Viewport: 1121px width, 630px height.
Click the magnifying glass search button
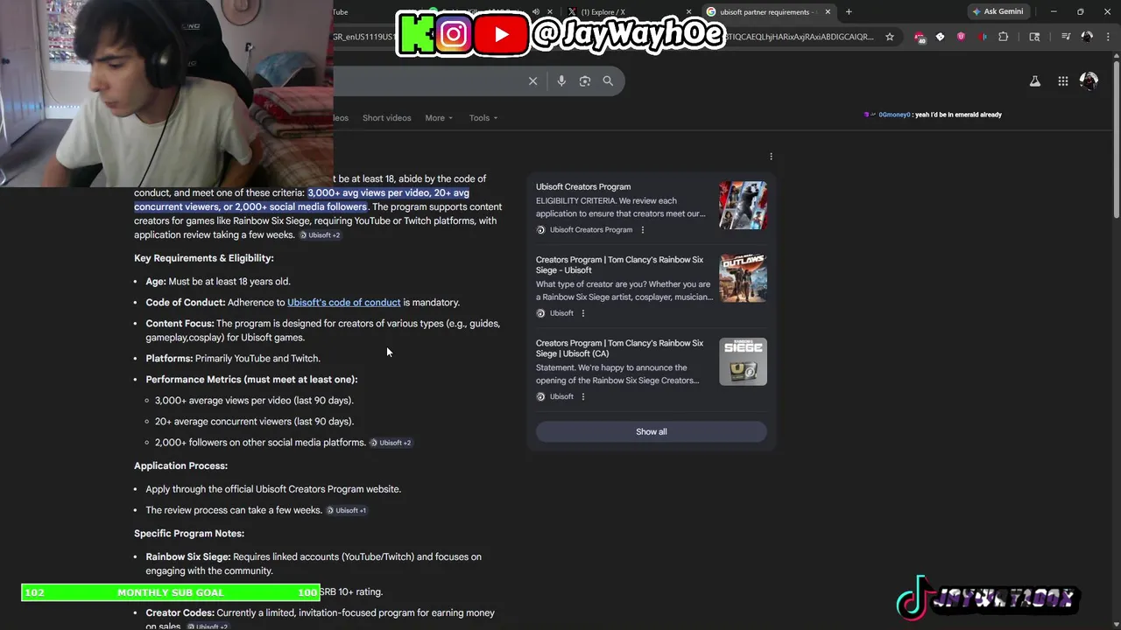[608, 80]
